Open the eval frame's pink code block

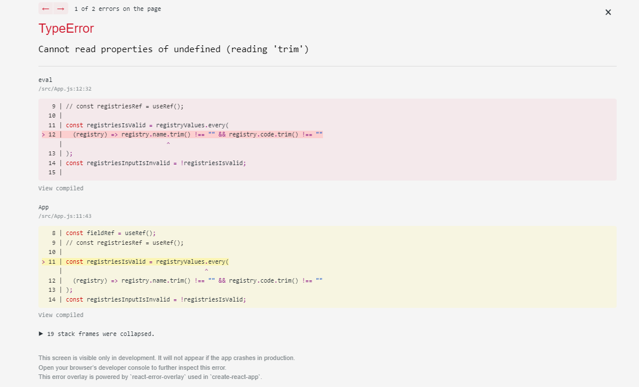point(328,139)
